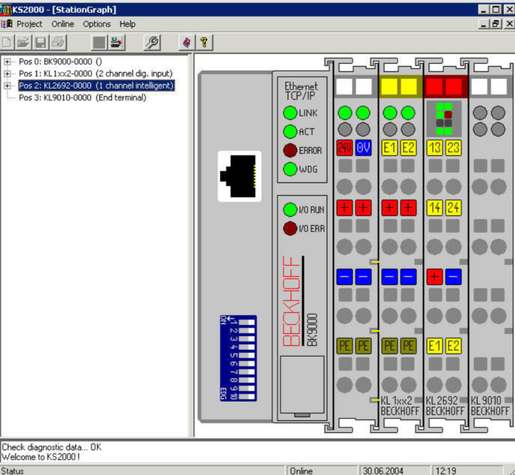Screen dimensions: 515x475
Task: Toggle DIP switch 7
Action: (246, 372)
